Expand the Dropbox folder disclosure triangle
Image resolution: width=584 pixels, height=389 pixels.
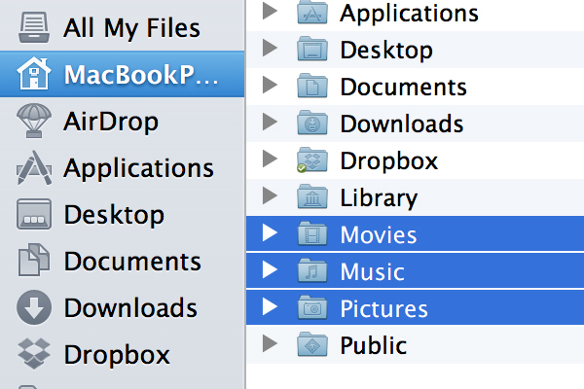[x=270, y=159]
